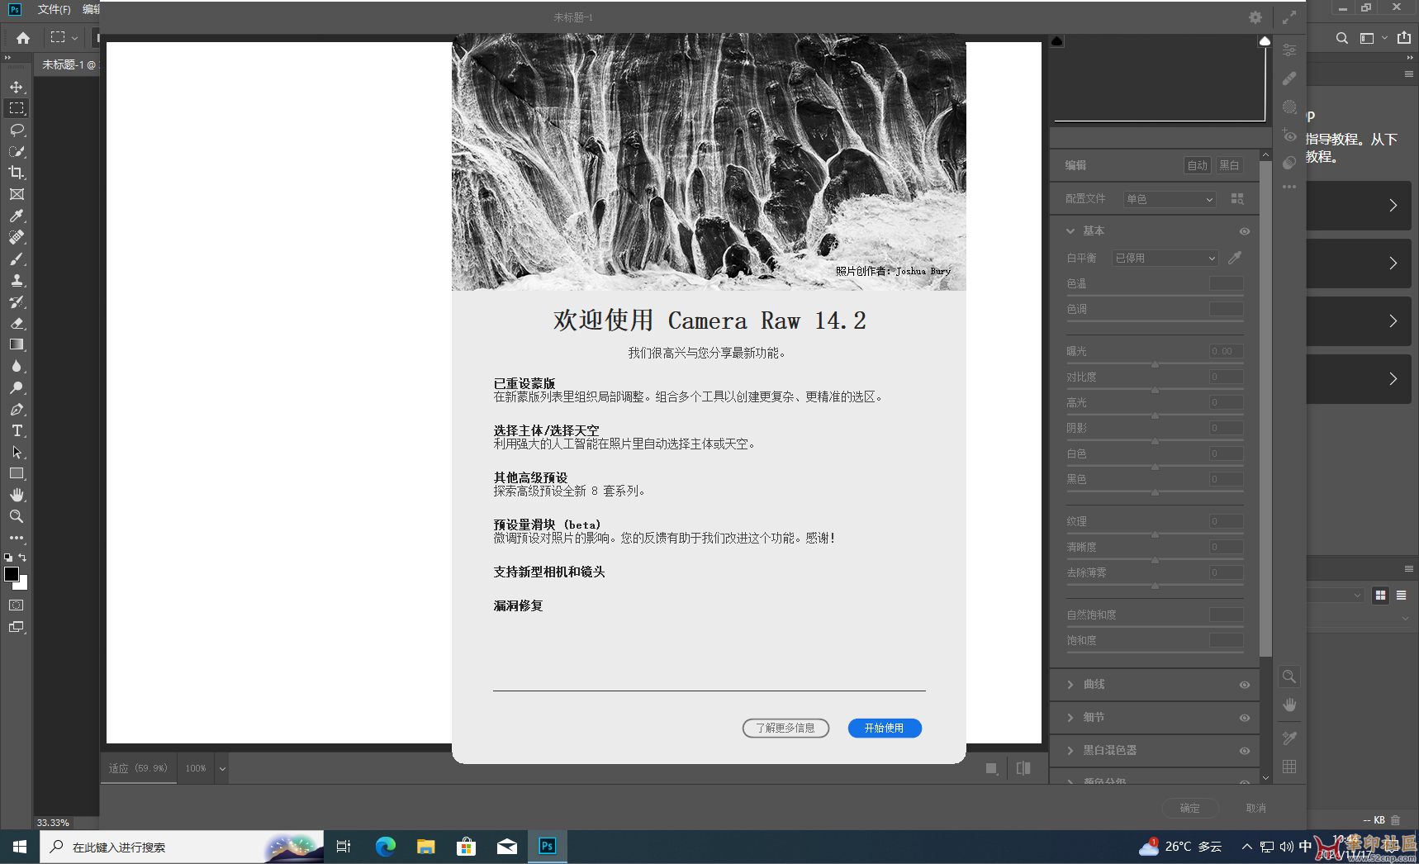
Task: Open marquee tool options dropdown arrow
Action: [74, 38]
